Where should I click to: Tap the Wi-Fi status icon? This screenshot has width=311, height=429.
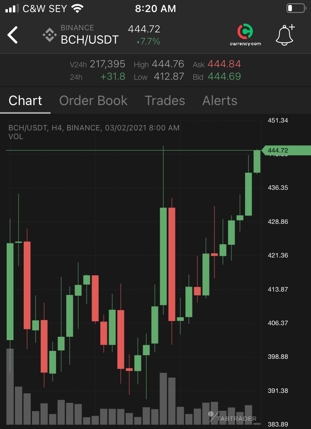78,8
